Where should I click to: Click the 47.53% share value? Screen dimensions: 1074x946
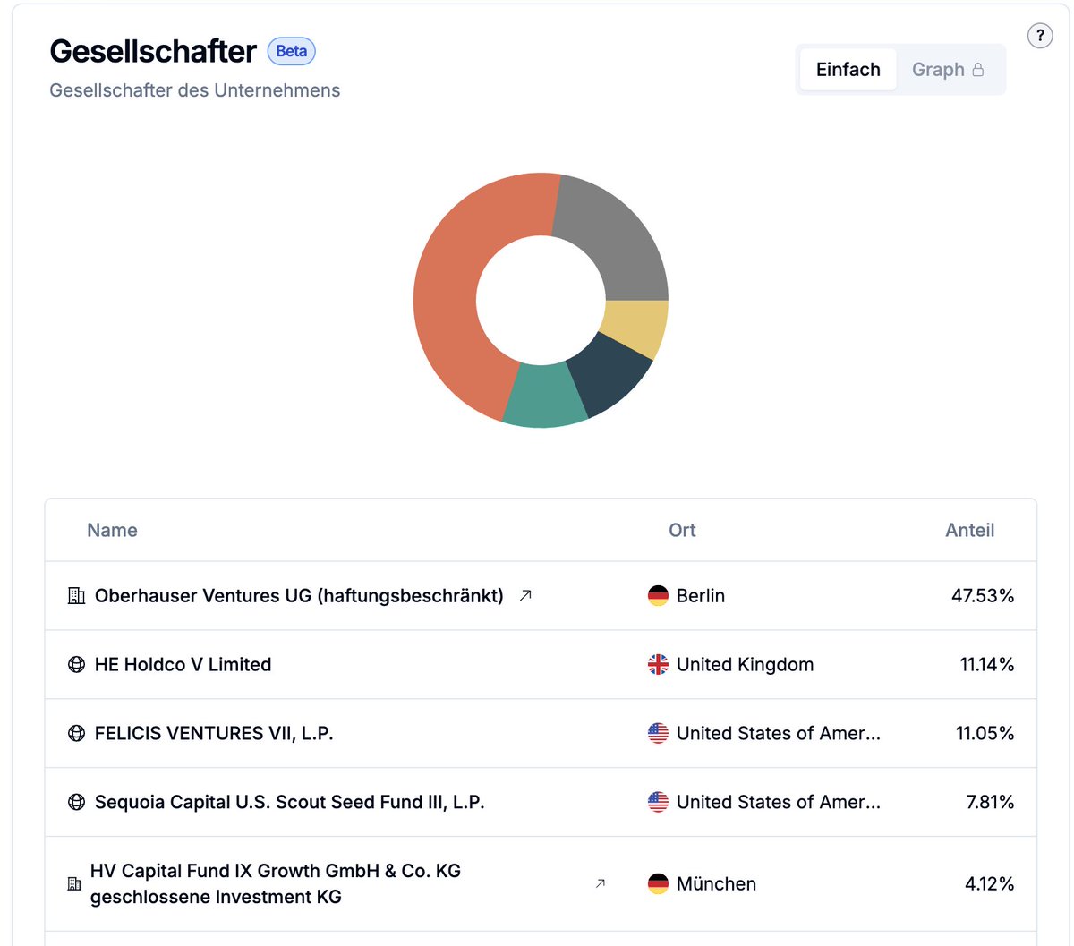click(x=983, y=595)
